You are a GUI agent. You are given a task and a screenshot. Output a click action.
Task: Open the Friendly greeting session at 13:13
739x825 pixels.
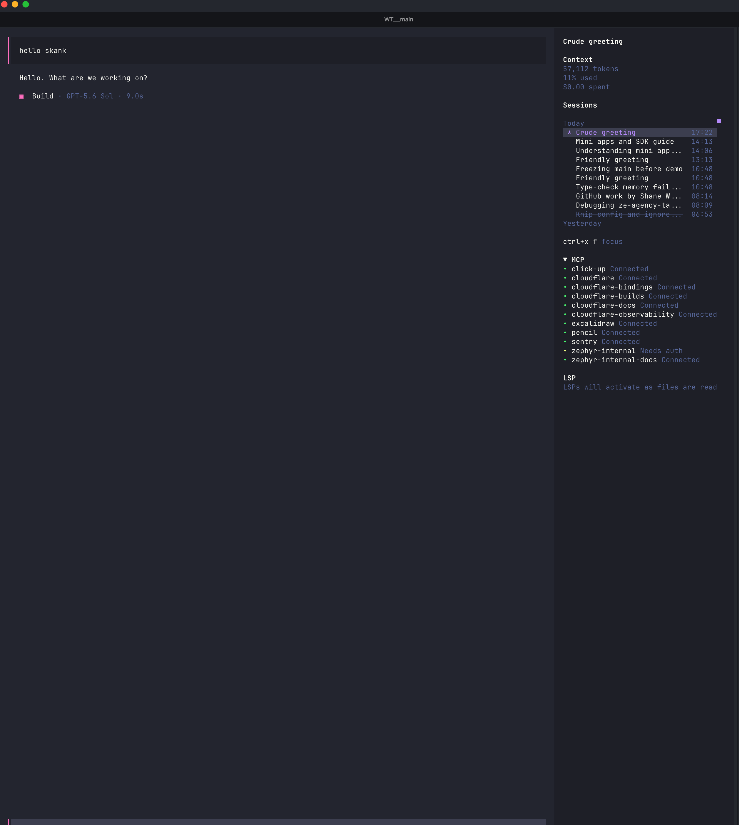tap(639, 160)
